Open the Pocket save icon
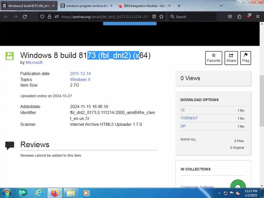The image size is (264, 198). pos(230,16)
